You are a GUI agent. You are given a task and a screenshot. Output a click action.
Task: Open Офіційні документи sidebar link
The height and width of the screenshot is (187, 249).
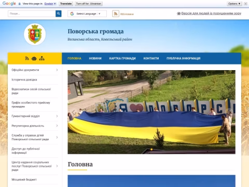(25, 70)
